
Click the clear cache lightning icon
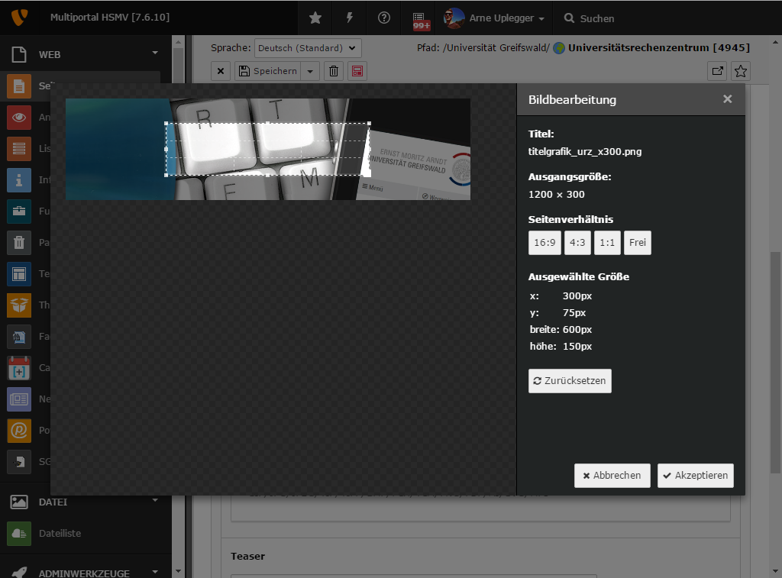[350, 18]
